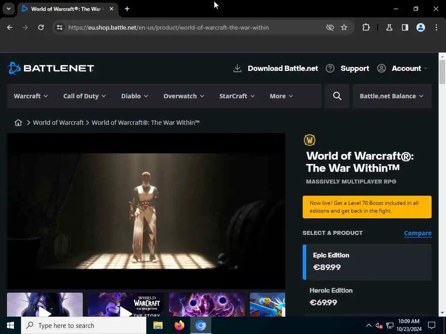The height and width of the screenshot is (334, 446).
Task: Launch File Explorer from taskbar
Action: coord(158,325)
